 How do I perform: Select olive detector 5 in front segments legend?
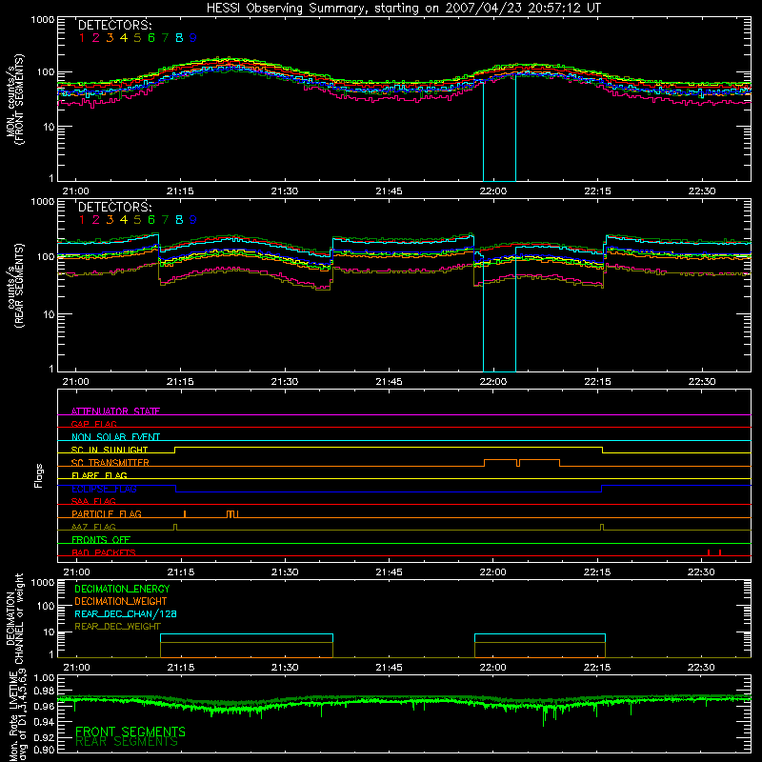pyautogui.click(x=137, y=37)
